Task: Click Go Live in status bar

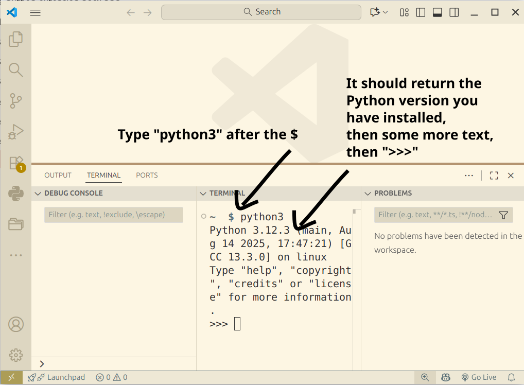Action: click(479, 377)
